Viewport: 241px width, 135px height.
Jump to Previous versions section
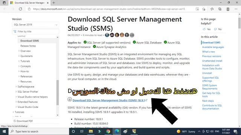pyautogui.click(x=212, y=56)
